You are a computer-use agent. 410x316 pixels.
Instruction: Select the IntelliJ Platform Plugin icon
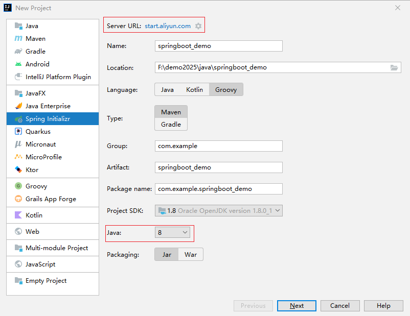click(18, 77)
